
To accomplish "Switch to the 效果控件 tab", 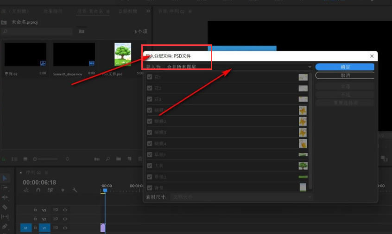I will (53, 11).
